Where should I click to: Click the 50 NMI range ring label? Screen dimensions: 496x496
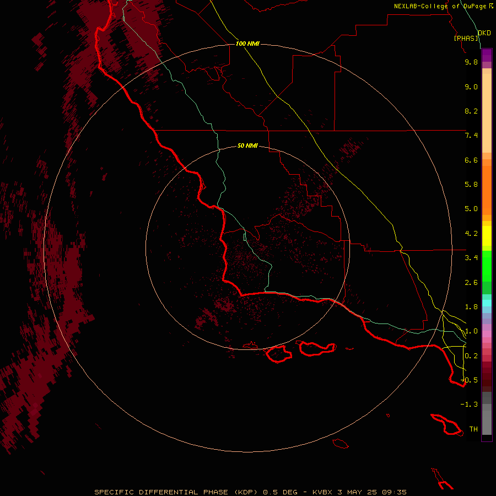(x=247, y=145)
